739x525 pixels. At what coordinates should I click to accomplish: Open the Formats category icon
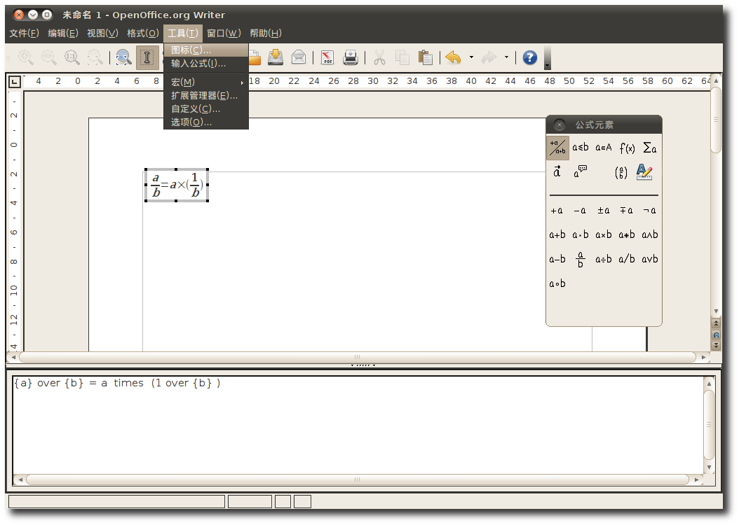644,172
